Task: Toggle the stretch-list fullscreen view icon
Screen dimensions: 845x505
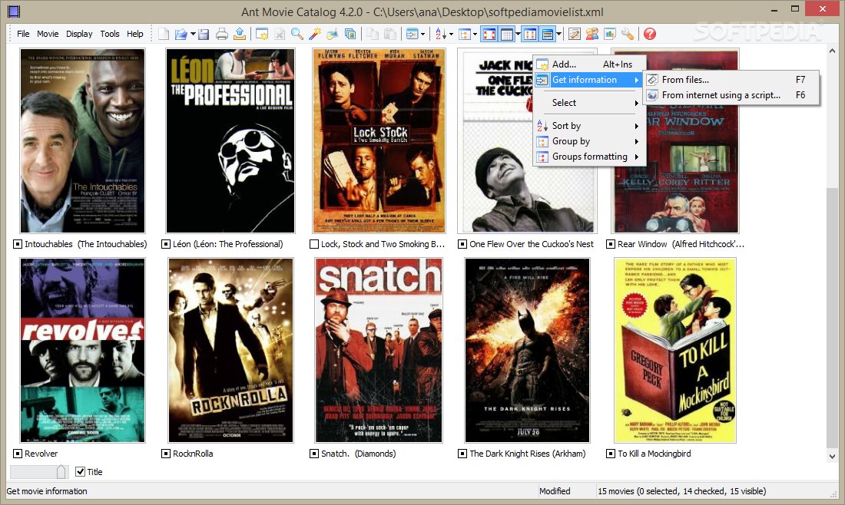Action: tap(489, 34)
